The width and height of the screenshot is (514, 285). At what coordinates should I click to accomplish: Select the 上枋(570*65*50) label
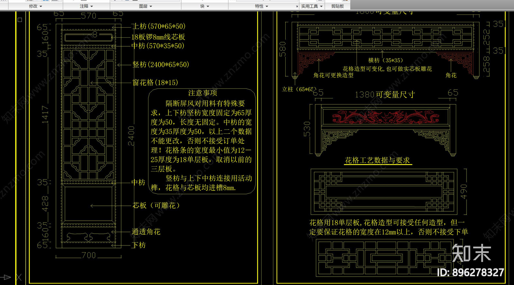pos(159,26)
